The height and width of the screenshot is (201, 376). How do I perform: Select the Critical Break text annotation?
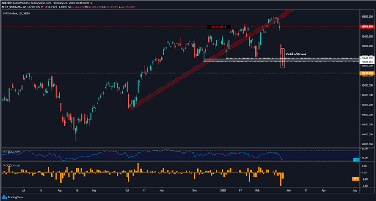click(x=296, y=54)
